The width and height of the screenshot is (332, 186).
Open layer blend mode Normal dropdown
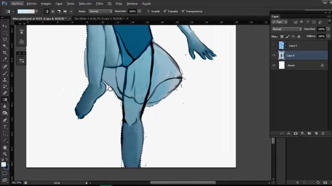(x=287, y=29)
